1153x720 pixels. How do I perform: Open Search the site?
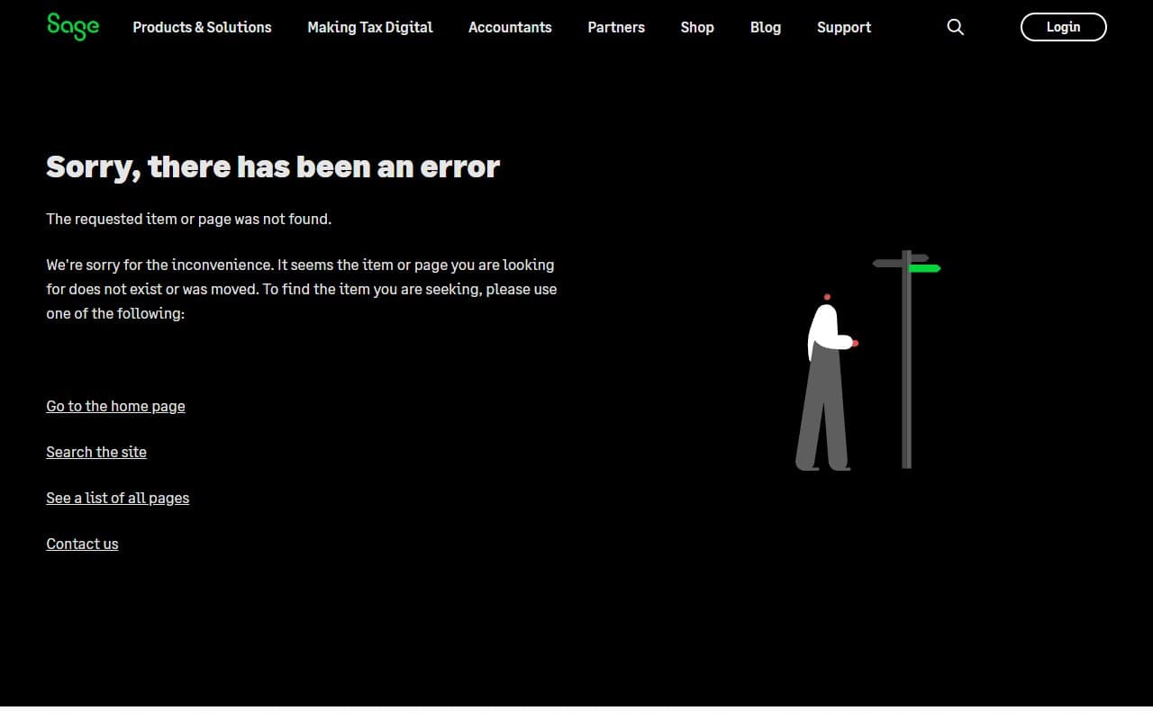tap(96, 452)
